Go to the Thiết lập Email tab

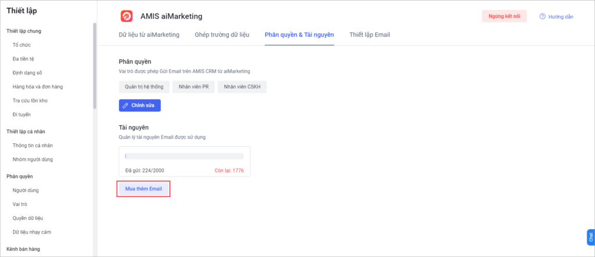click(x=370, y=35)
